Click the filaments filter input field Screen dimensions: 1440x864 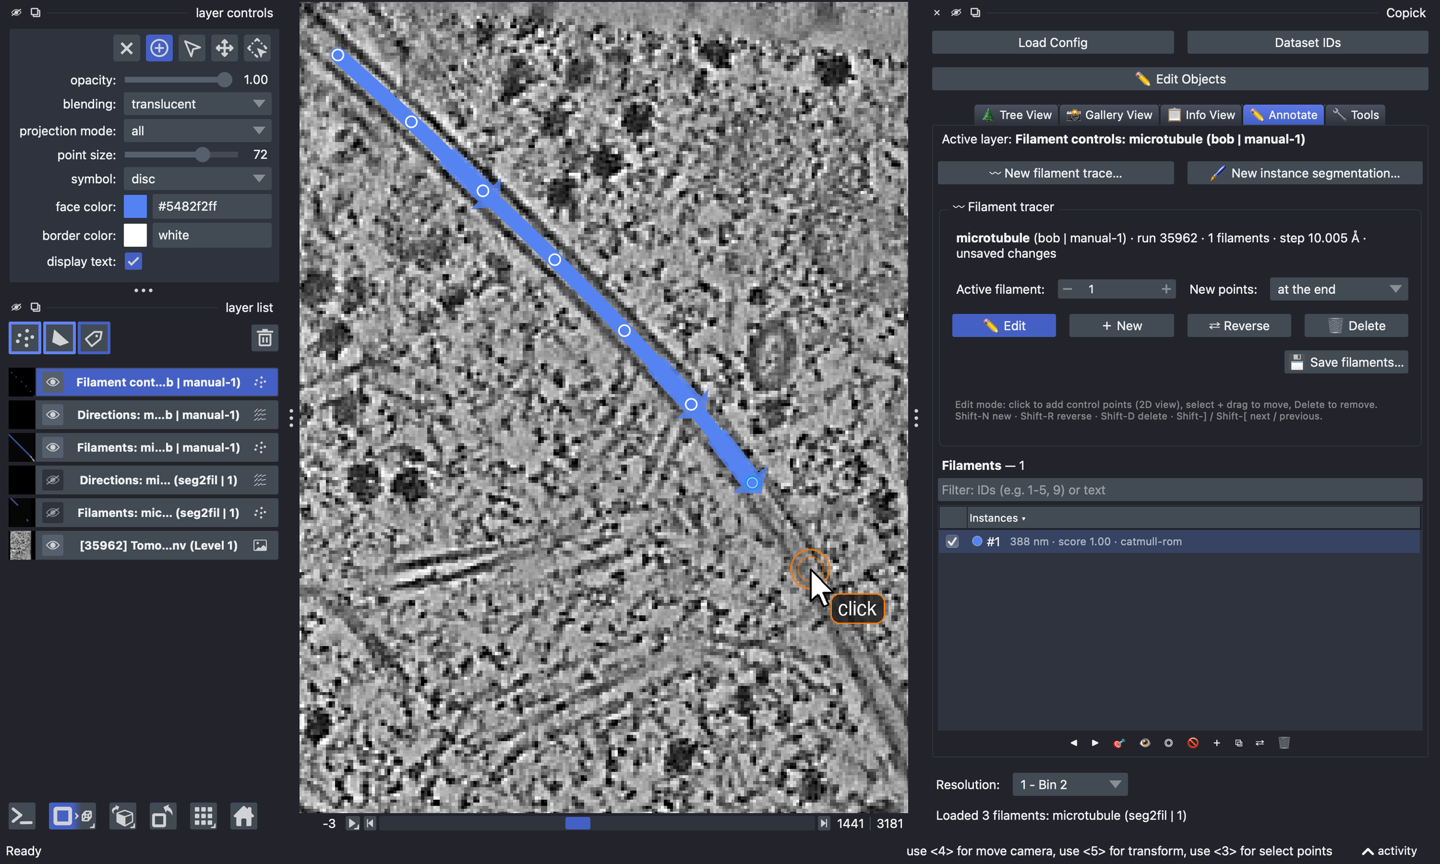pyautogui.click(x=1179, y=490)
